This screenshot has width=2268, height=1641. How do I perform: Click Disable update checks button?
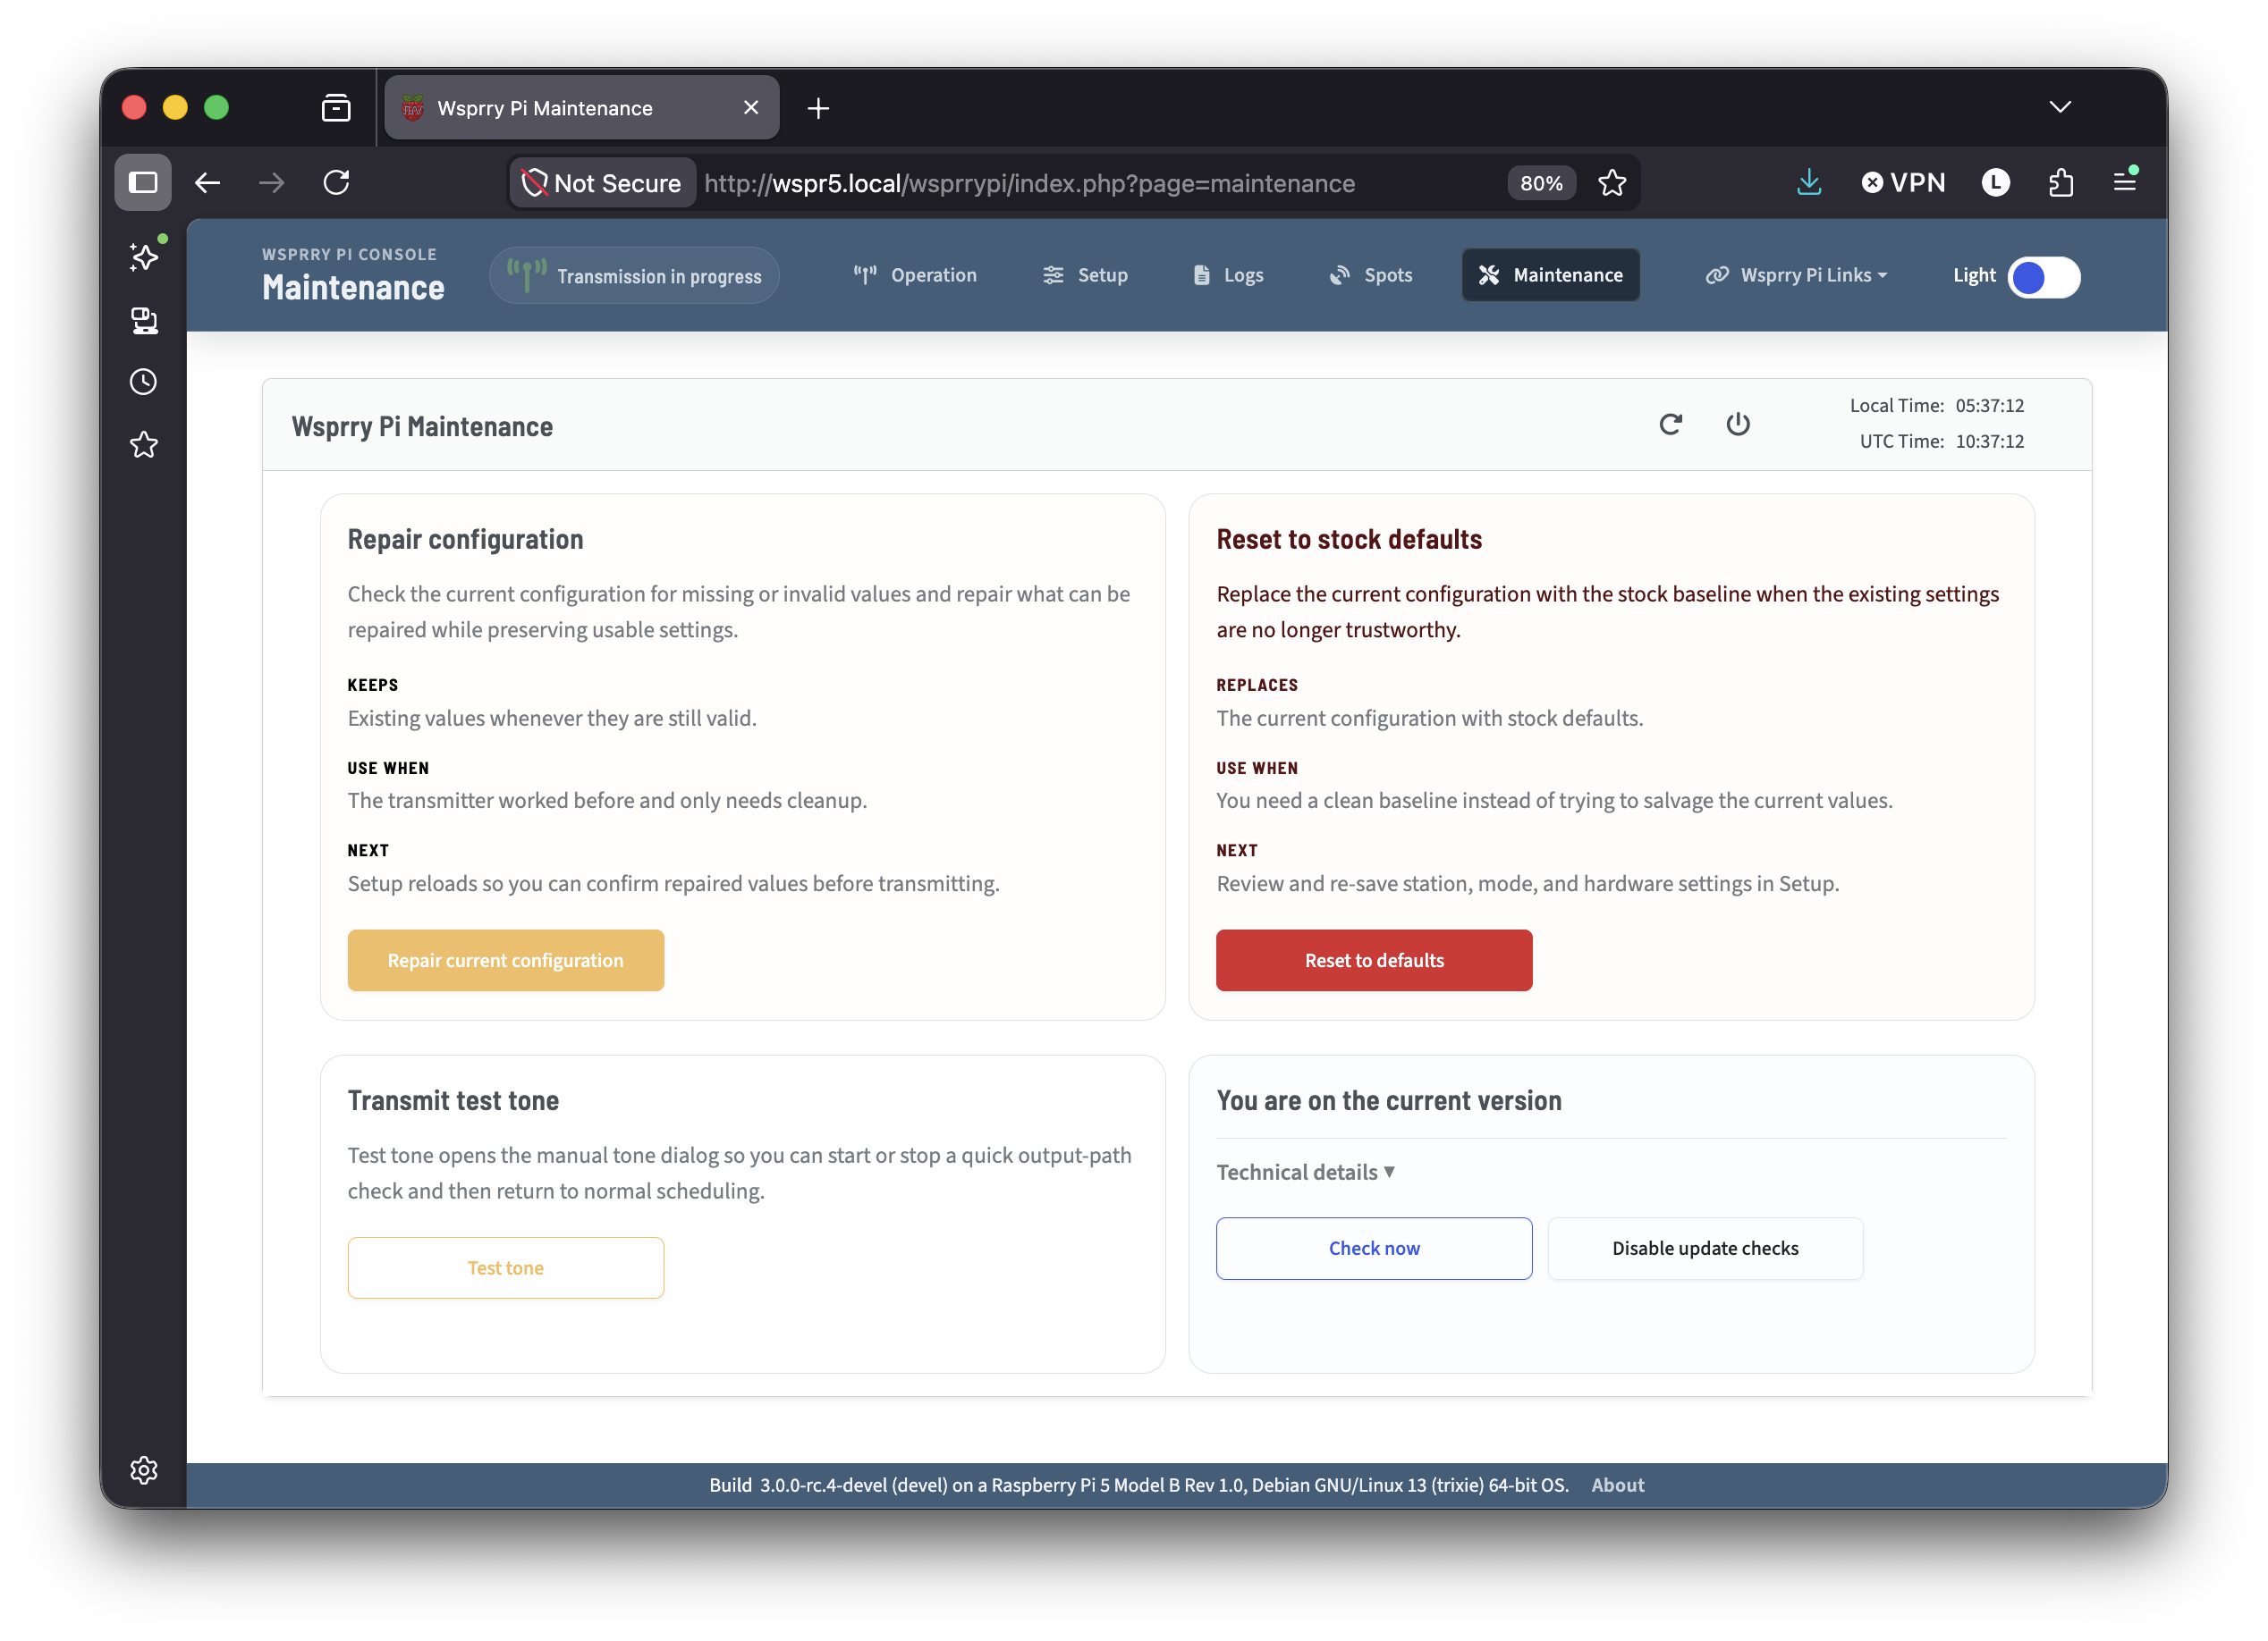(x=1705, y=1249)
